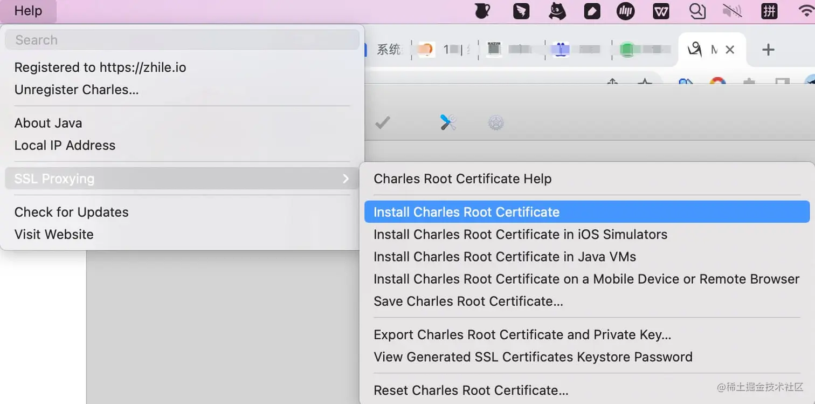Expand the SSL Proxying submenu arrow
The image size is (815, 404).
pos(346,179)
